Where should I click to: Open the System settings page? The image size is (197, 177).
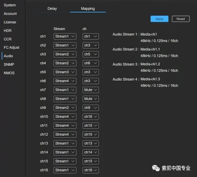(10, 5)
